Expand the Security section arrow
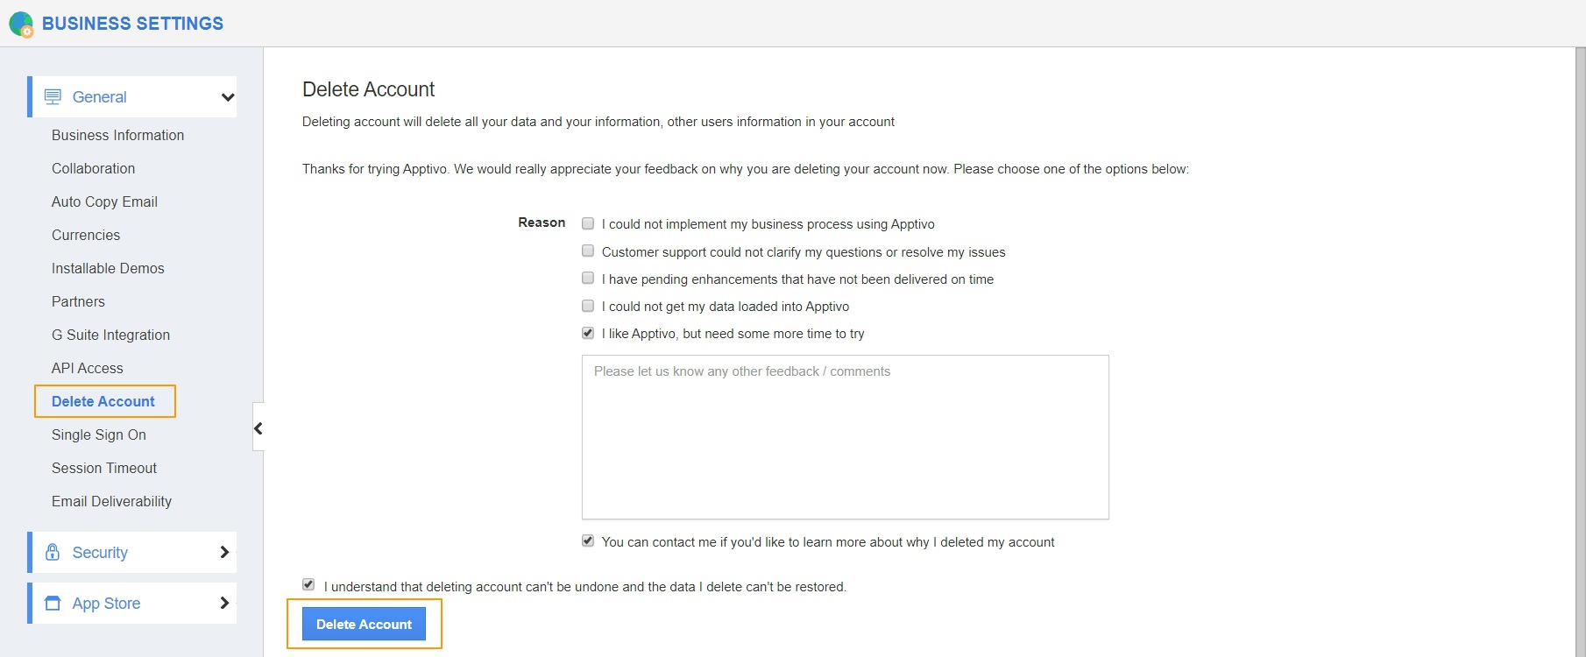 (x=224, y=552)
